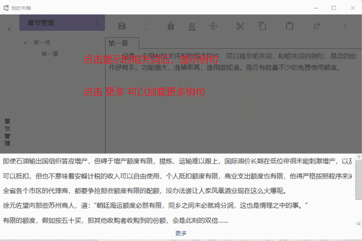
Task: Minimize the 我的书籍 window
Action: point(316,8)
